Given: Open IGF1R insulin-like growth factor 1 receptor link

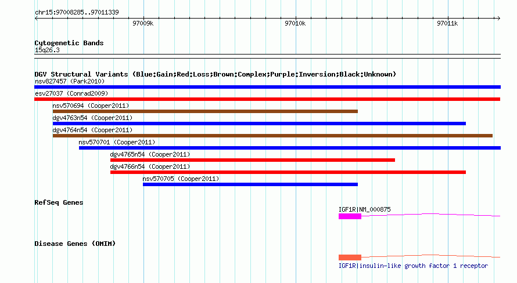Looking at the screenshot, I should pyautogui.click(x=413, y=266).
